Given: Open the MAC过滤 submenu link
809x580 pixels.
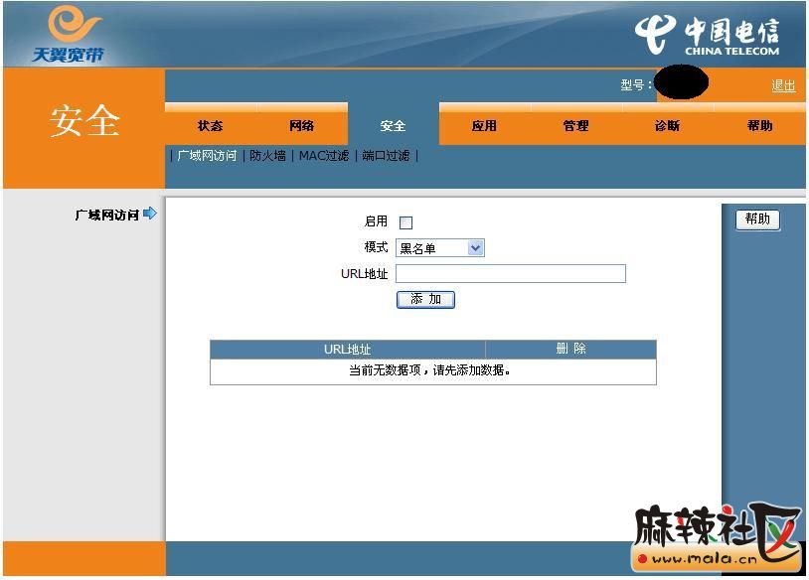Looking at the screenshot, I should tap(324, 156).
